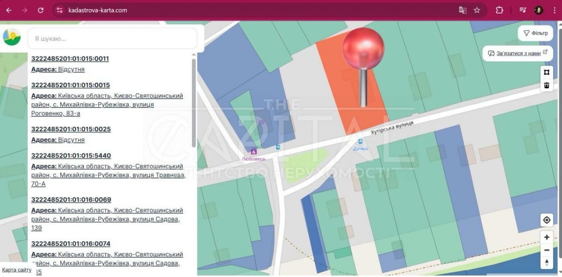Open the media control icon

523,10
